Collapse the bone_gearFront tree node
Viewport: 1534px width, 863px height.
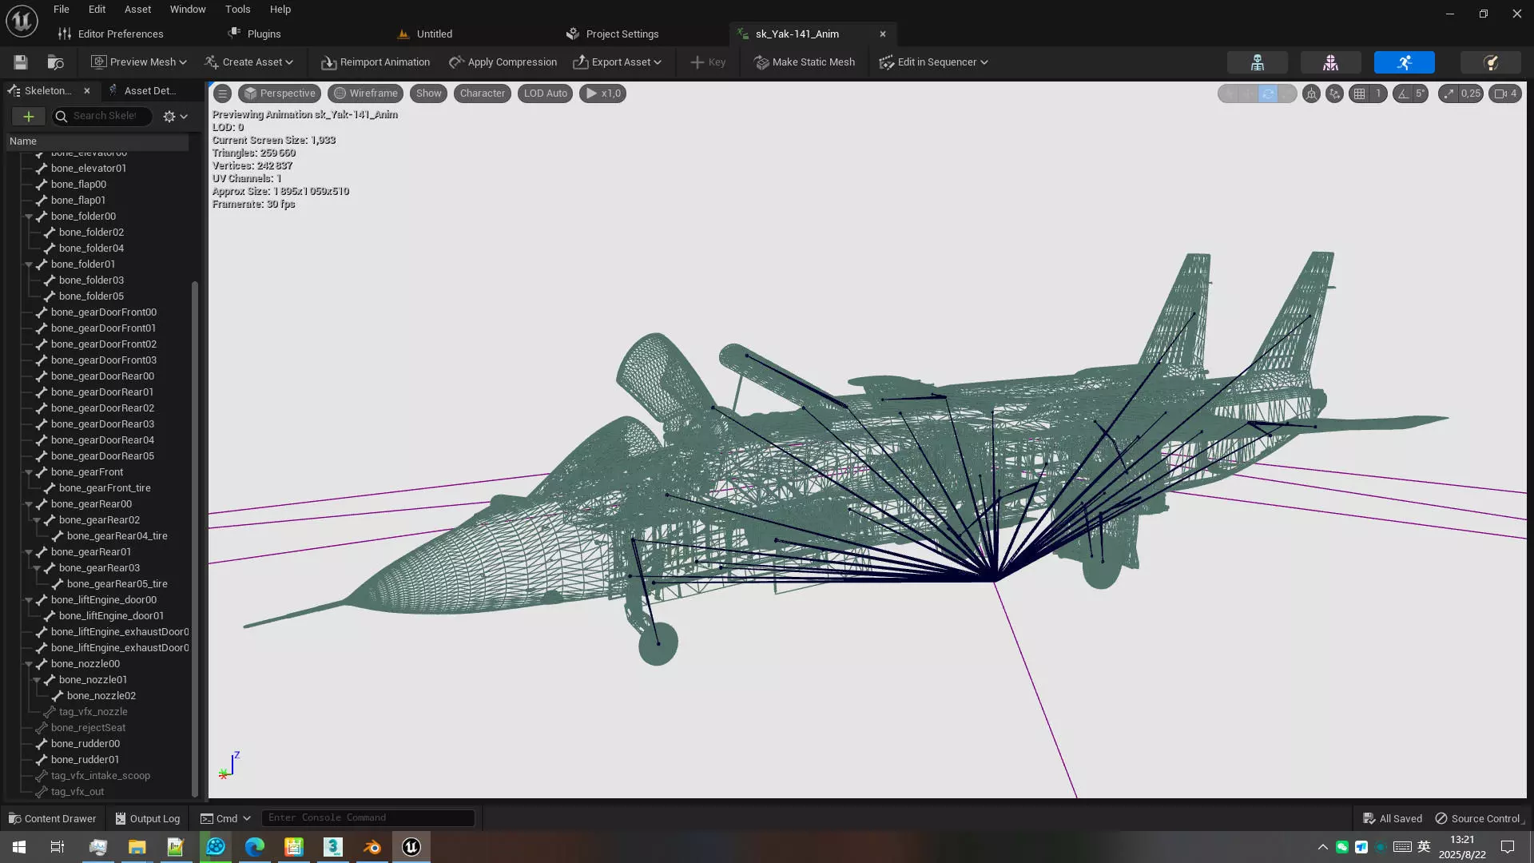tap(29, 472)
